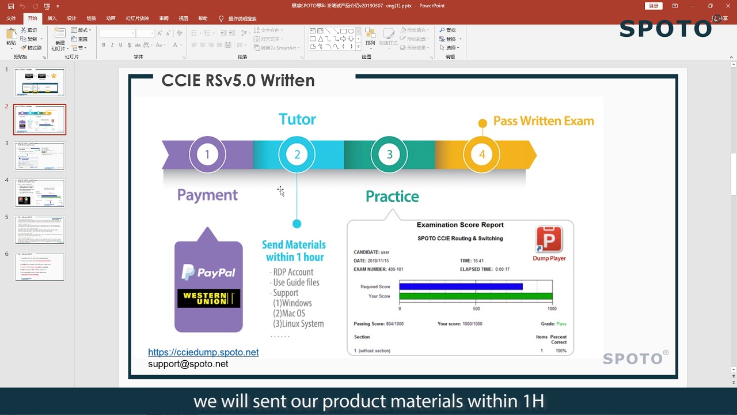Align text left in paragraph group
Image resolution: width=737 pixels, height=415 pixels.
point(195,46)
